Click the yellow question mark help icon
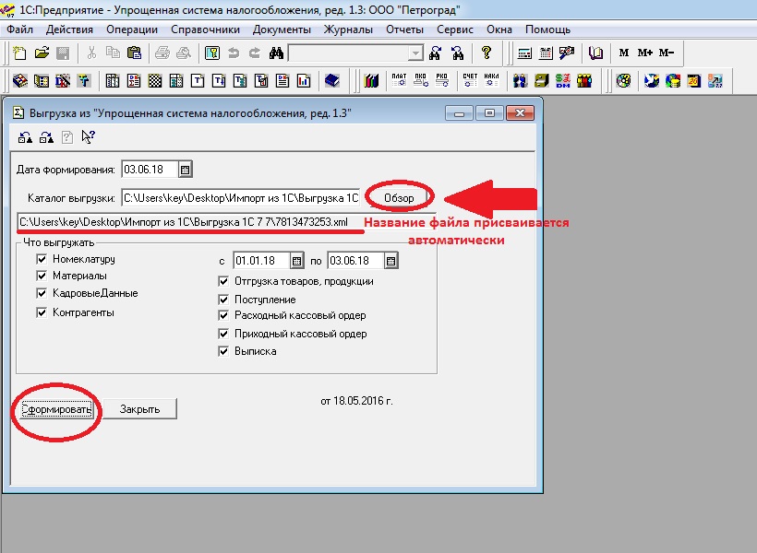 coord(487,53)
